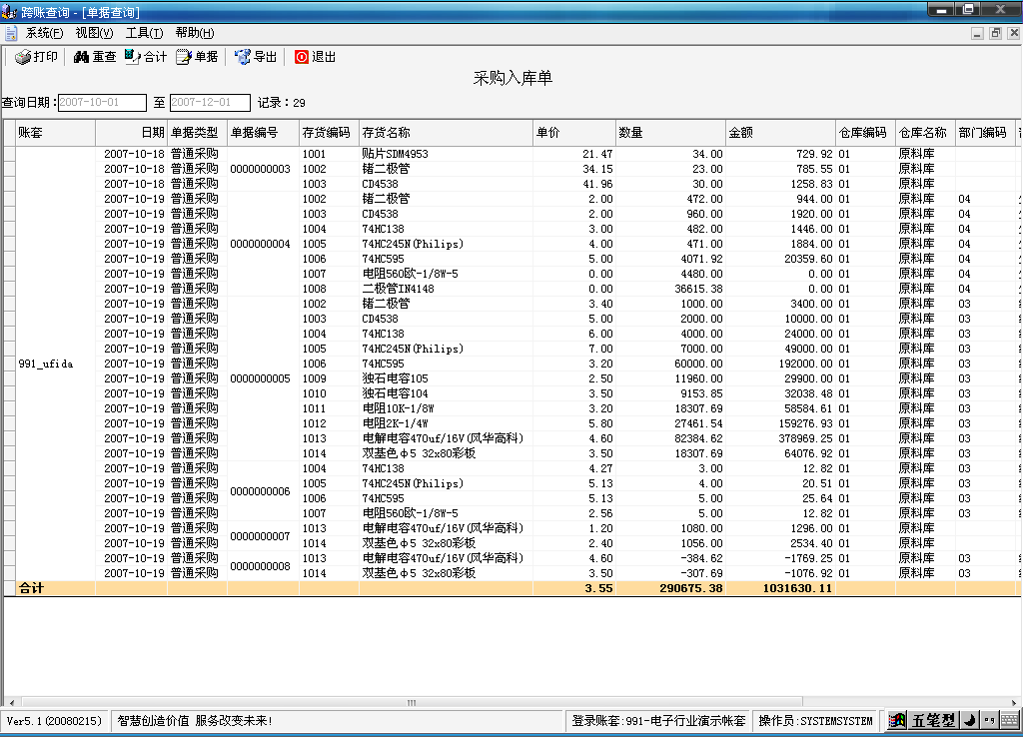Screen dimensions: 1023x737
Task: Open the 单据 document toolbar button
Action: pos(197,57)
